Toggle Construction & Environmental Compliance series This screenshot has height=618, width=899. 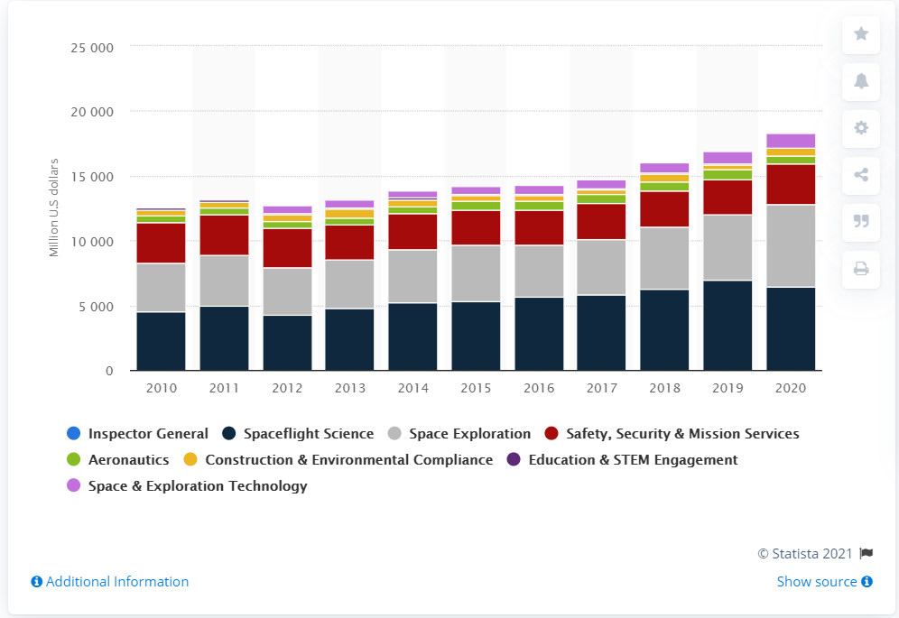point(338,460)
